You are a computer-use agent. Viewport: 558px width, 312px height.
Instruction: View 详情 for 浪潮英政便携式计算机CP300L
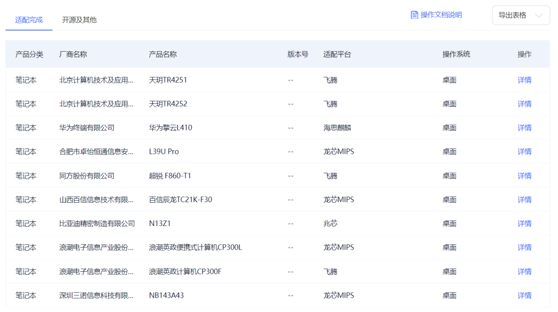pos(524,248)
